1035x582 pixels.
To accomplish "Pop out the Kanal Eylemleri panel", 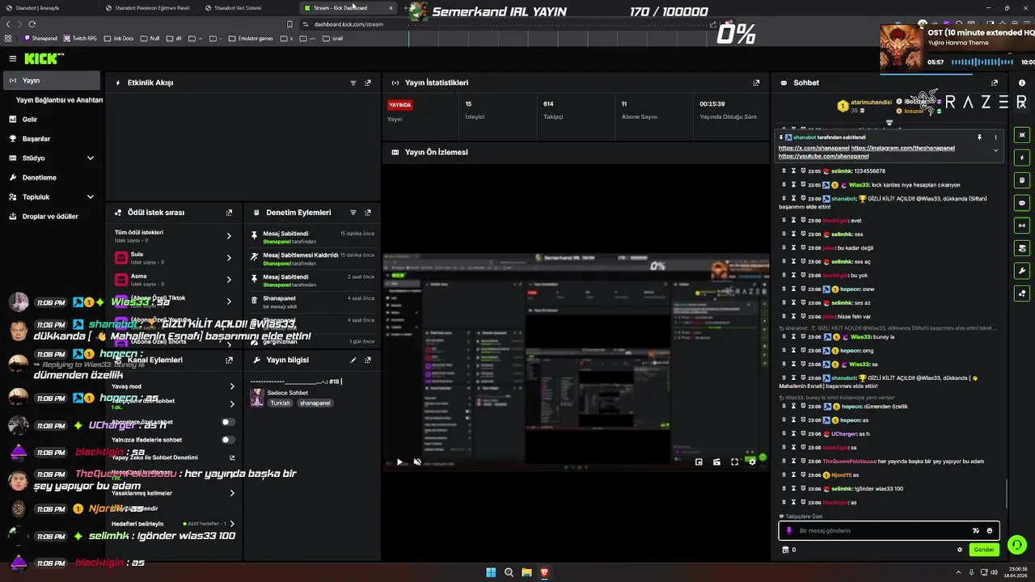I will click(x=229, y=360).
